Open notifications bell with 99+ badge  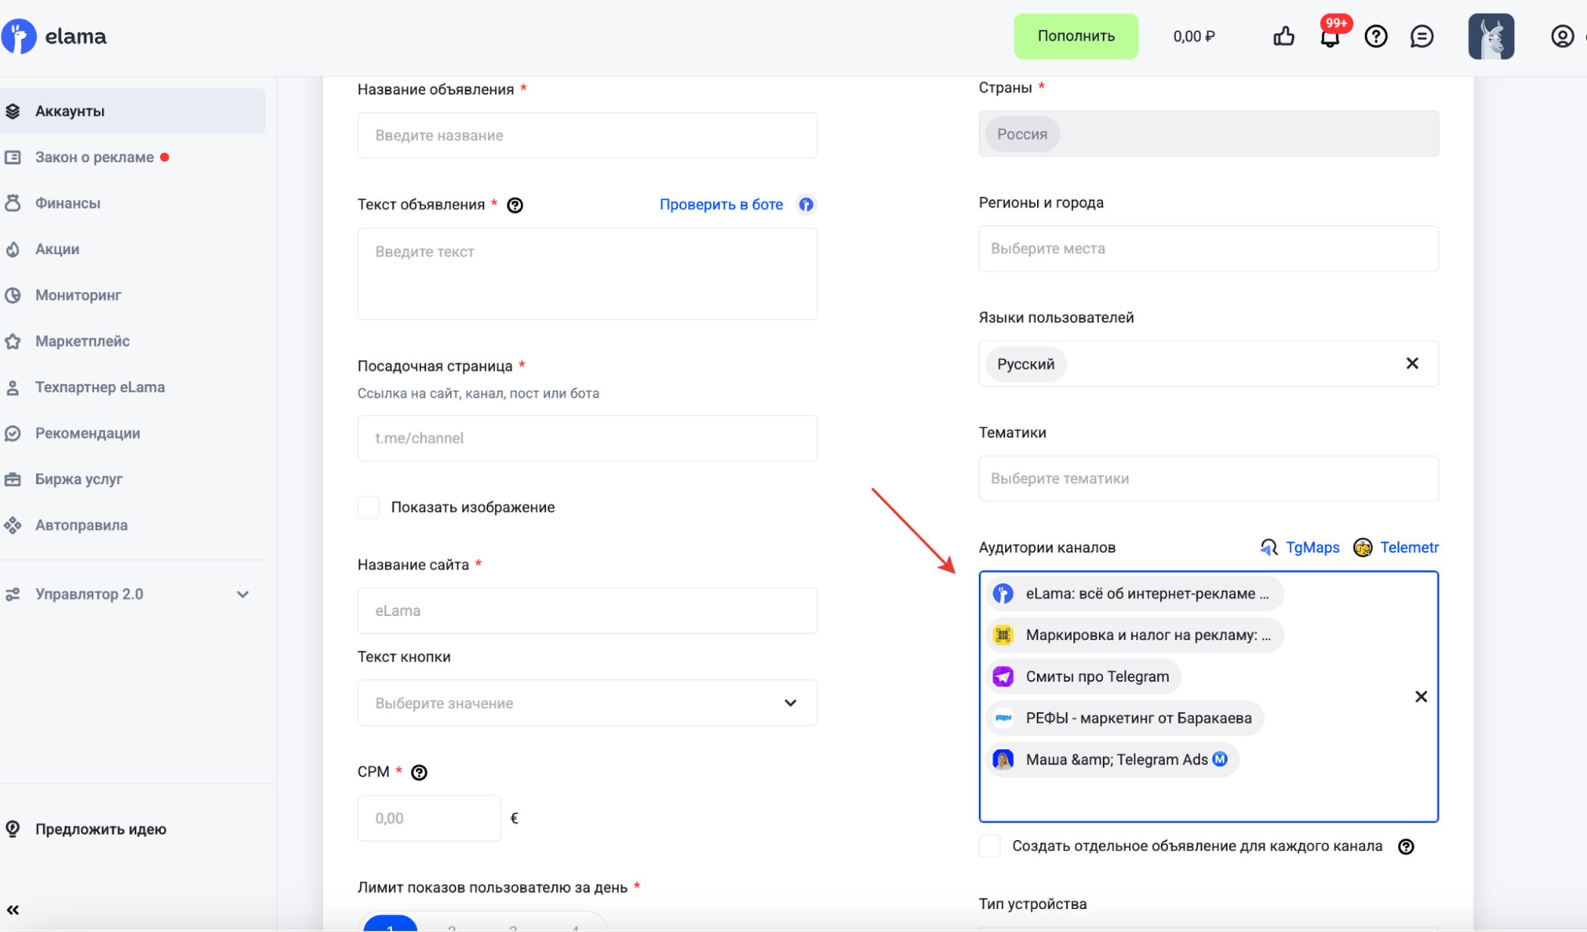point(1330,37)
